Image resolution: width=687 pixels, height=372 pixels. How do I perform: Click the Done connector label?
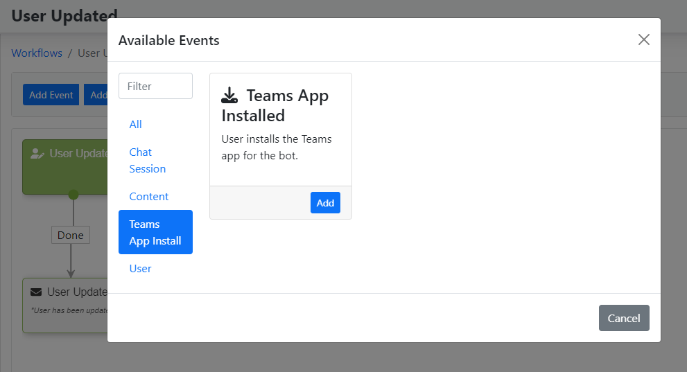coord(71,235)
